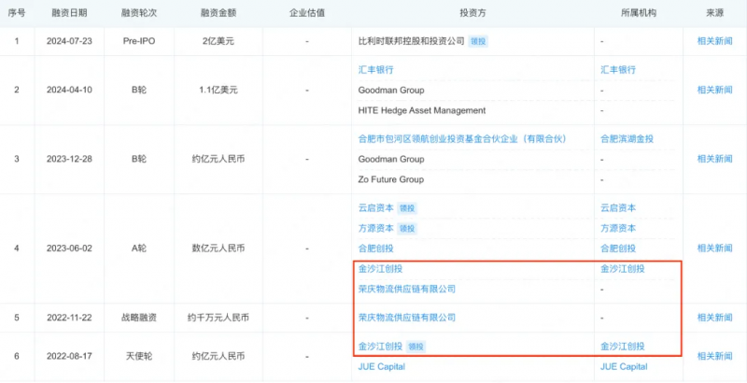This screenshot has height=383, width=747.
Task: Click the amount 数亿元人民币
Action: [x=218, y=248]
